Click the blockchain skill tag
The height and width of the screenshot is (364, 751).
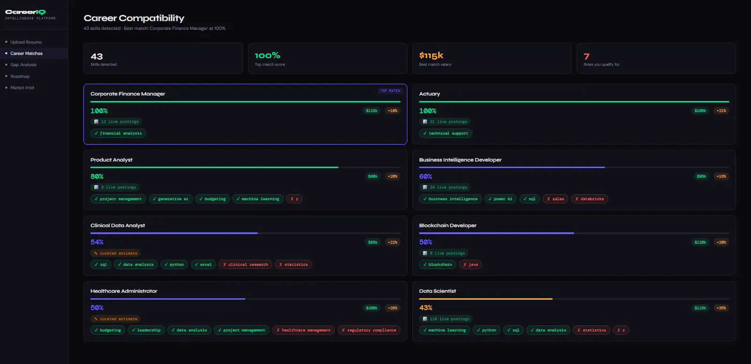point(437,265)
